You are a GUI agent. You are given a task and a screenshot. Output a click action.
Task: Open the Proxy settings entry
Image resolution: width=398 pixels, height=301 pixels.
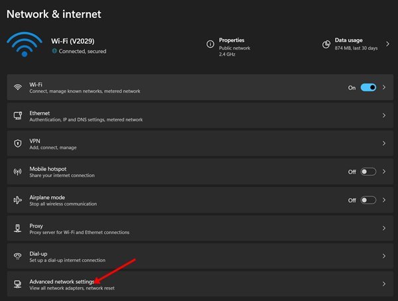tap(200, 228)
